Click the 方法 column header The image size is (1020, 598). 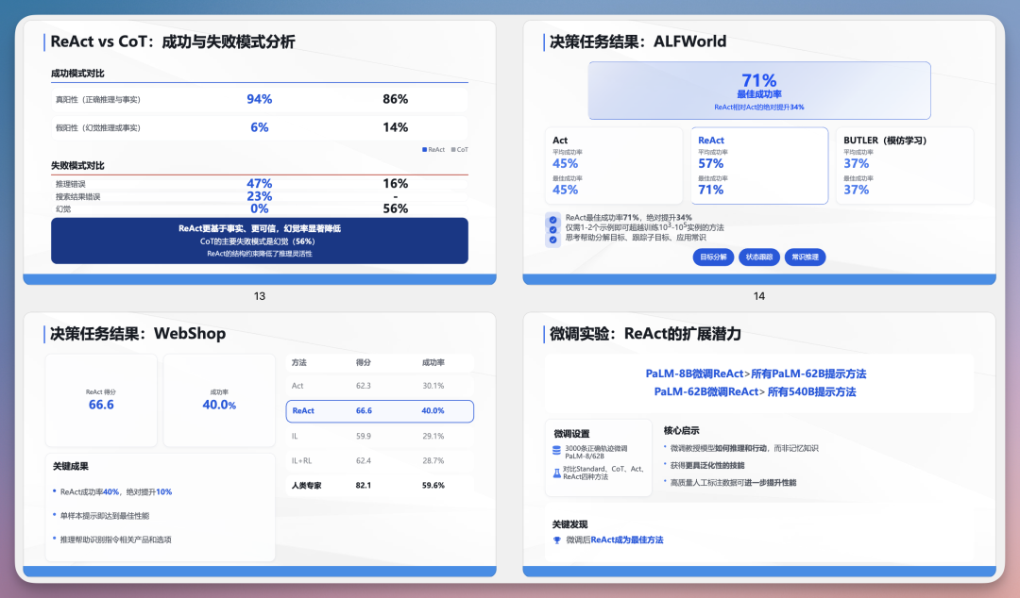click(x=299, y=363)
